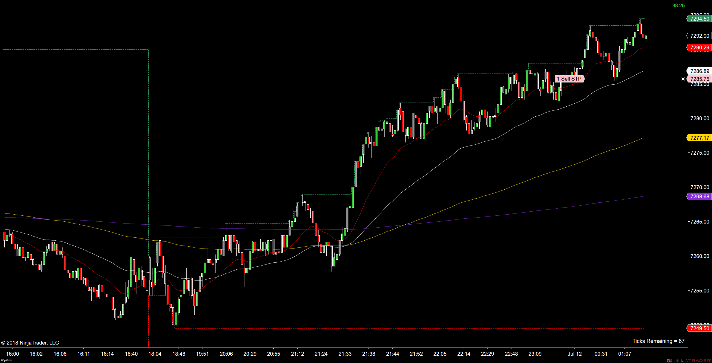Screen dimensions: 712x363
Task: Click the 20:29 time axis label
Action: [250, 354]
